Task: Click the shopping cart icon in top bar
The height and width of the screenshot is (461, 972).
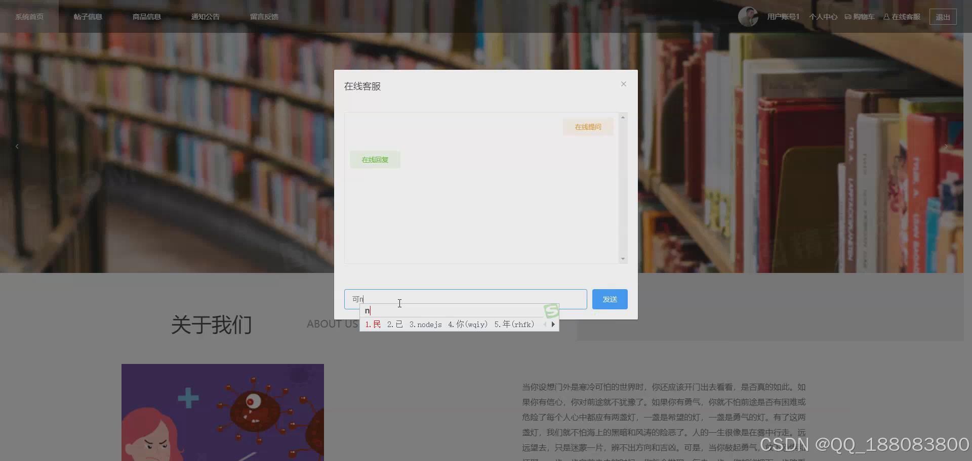Action: (848, 16)
